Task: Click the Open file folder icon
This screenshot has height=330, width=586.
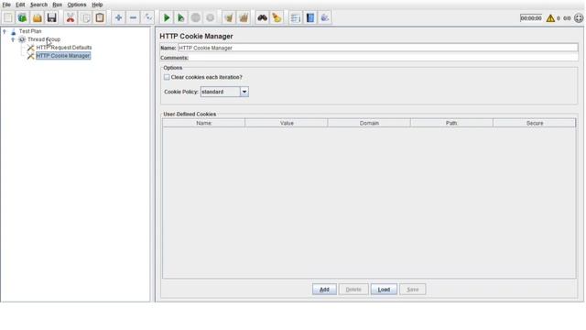Action: pos(37,17)
